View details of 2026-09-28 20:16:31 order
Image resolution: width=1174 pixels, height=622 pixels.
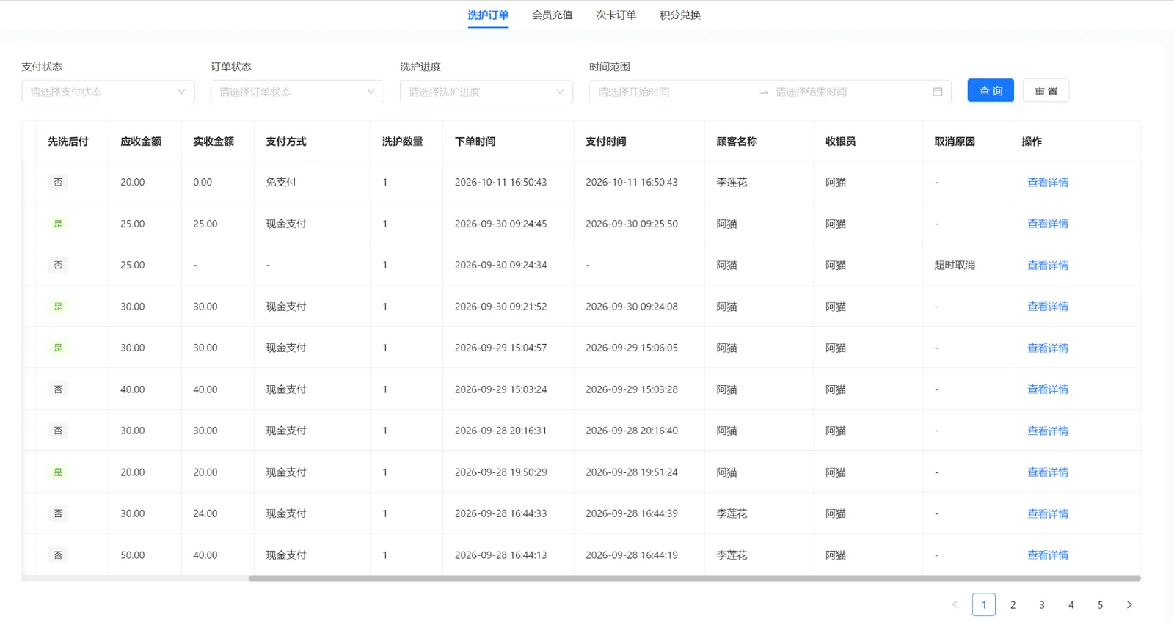pos(1048,431)
